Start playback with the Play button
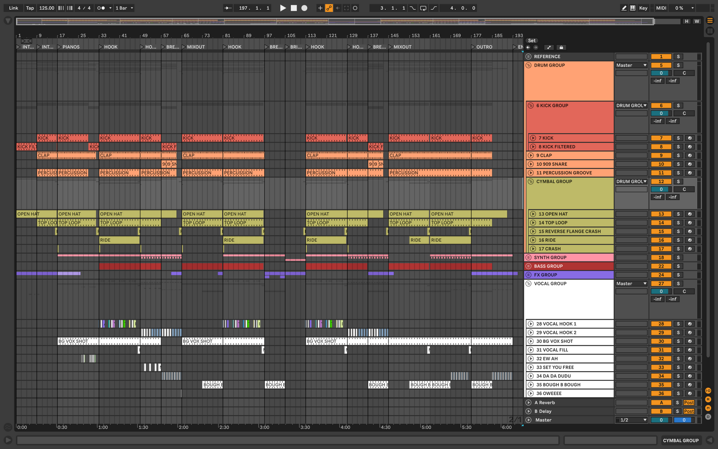This screenshot has height=449, width=718. point(283,8)
